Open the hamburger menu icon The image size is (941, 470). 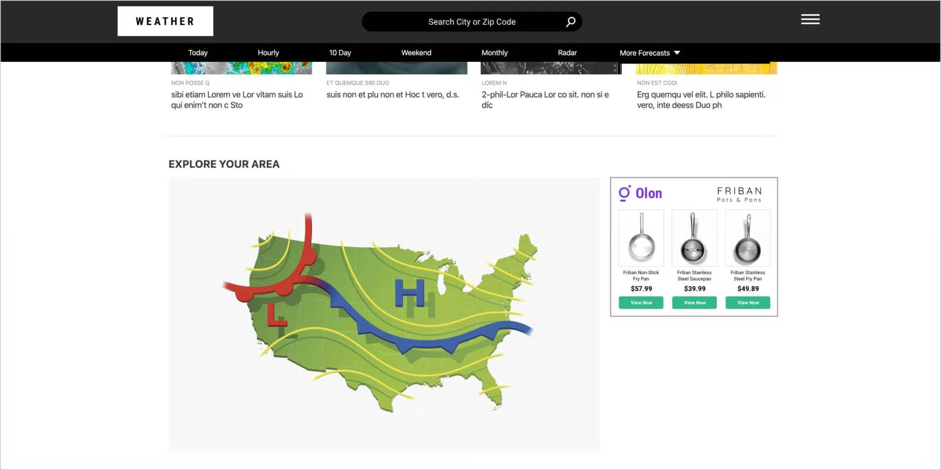[x=810, y=19]
